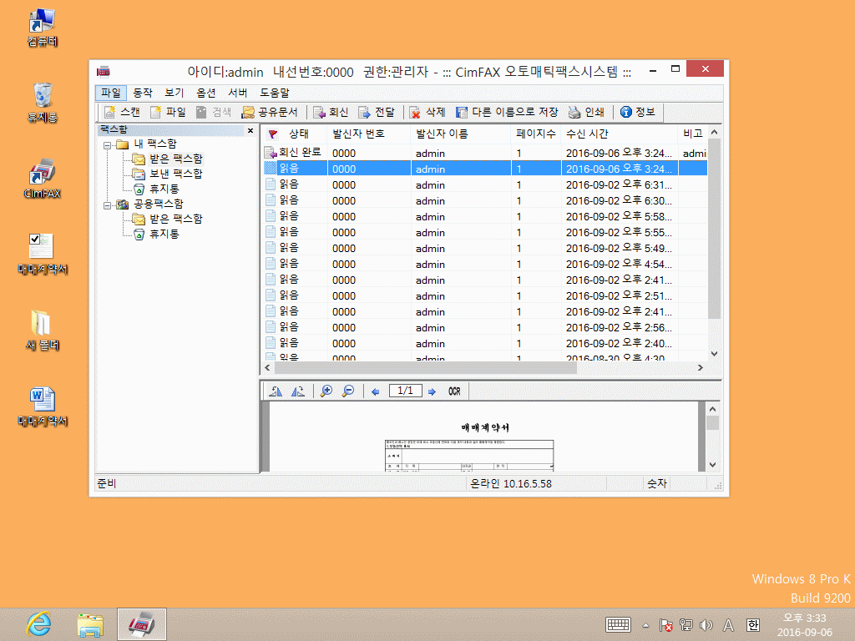Click the 회신 (Reply) toolbar icon
This screenshot has height=641, width=855.
point(331,113)
